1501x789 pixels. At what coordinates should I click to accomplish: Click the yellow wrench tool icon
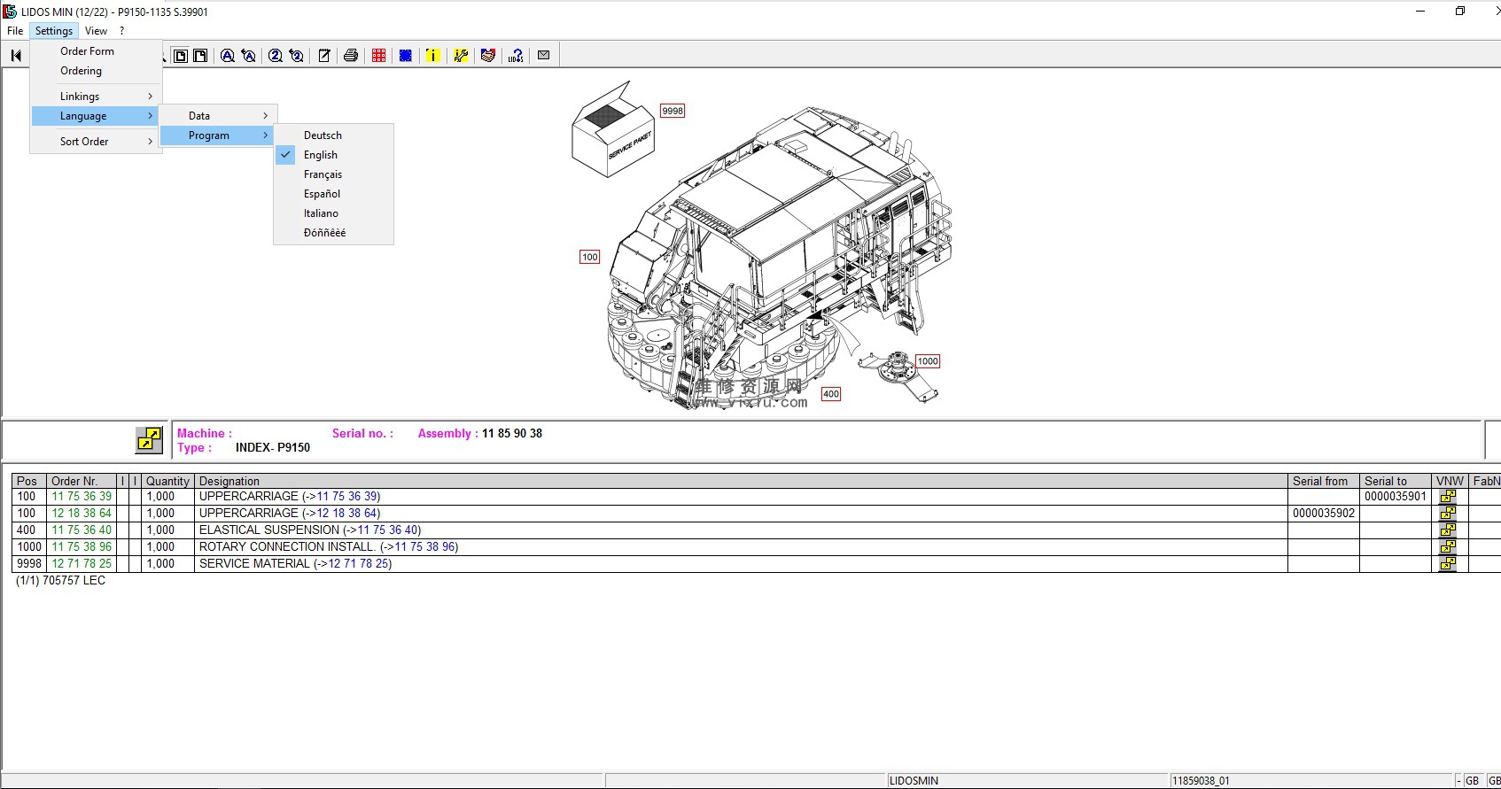tap(461, 56)
